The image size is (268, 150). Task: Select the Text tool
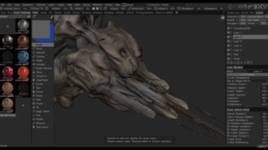[43, 88]
